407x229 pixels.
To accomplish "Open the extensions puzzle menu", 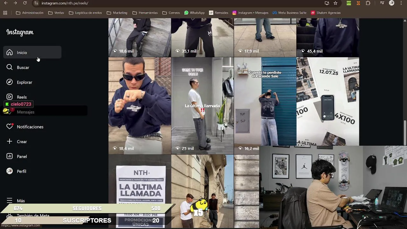I will coord(368,3).
